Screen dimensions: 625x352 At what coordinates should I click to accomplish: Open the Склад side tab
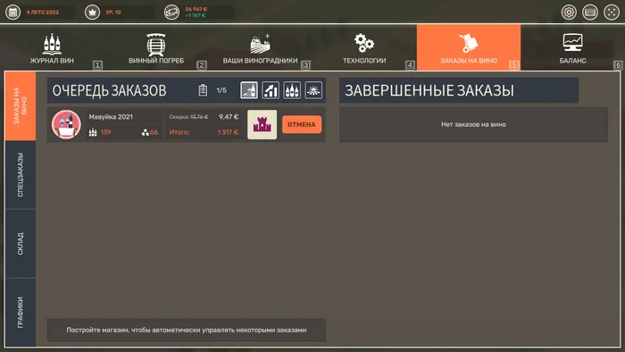[x=21, y=244]
